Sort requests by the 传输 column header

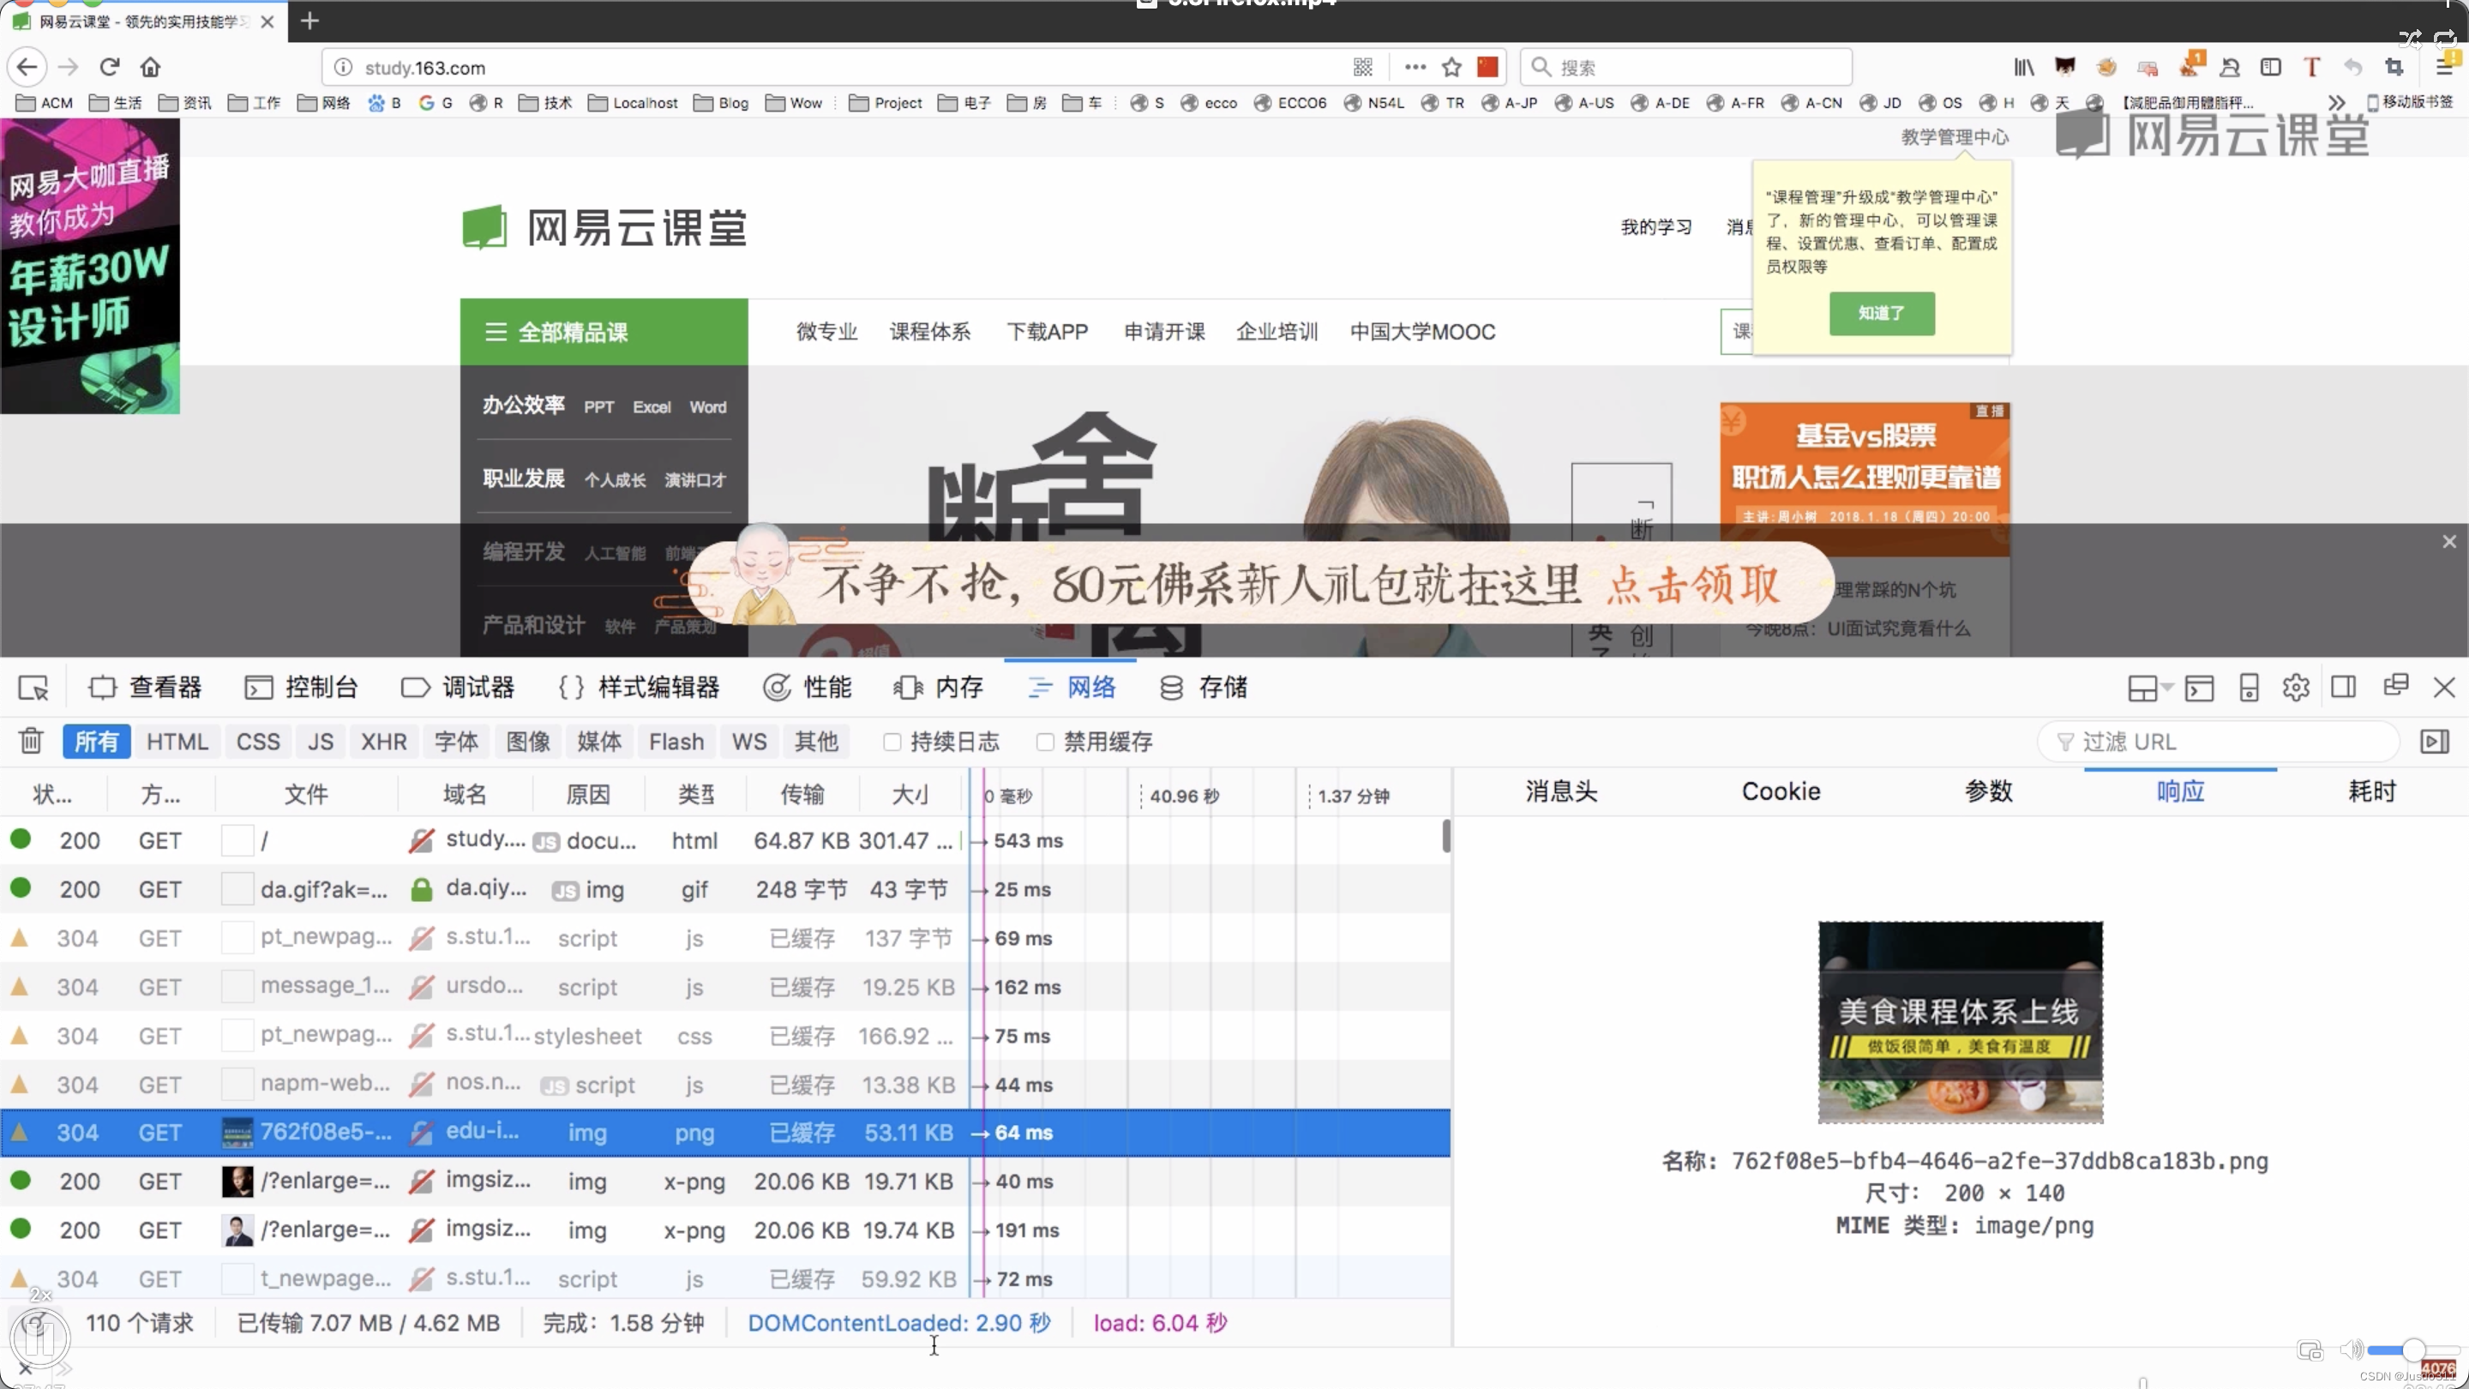click(x=802, y=794)
